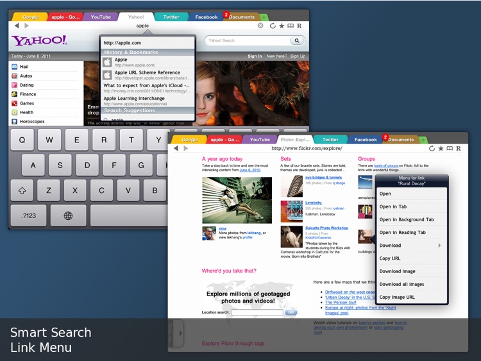Viewport: 481px width, 361px height.
Task: Select http://apple.com suggestion
Action: click(148, 43)
